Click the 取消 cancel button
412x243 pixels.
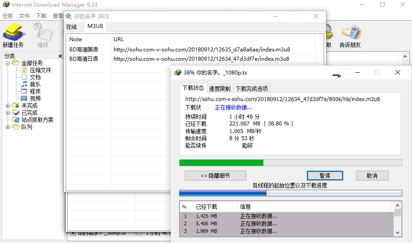(x=372, y=176)
